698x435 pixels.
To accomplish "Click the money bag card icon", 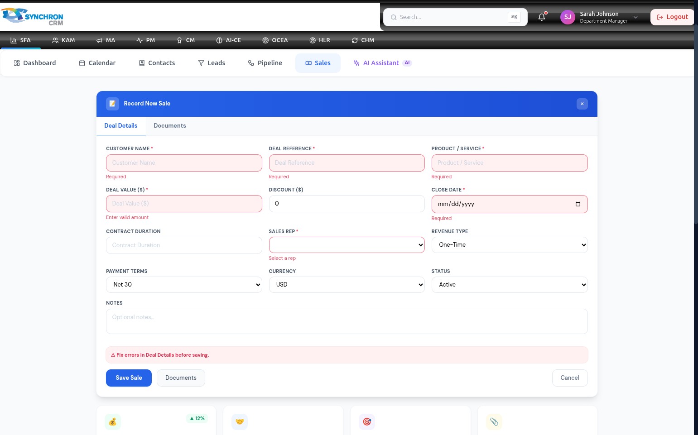I will [113, 422].
